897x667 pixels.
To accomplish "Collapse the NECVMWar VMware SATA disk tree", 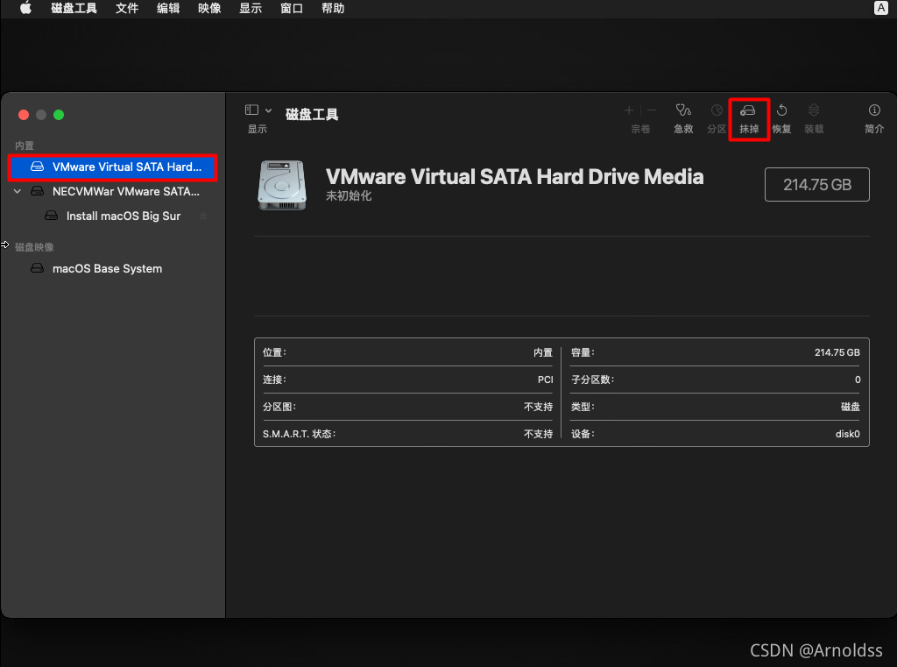I will click(18, 191).
